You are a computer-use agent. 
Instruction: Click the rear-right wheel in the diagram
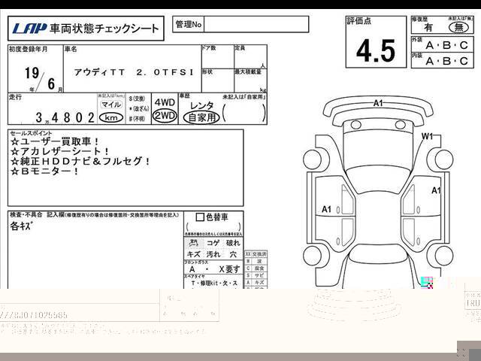coord(444,256)
